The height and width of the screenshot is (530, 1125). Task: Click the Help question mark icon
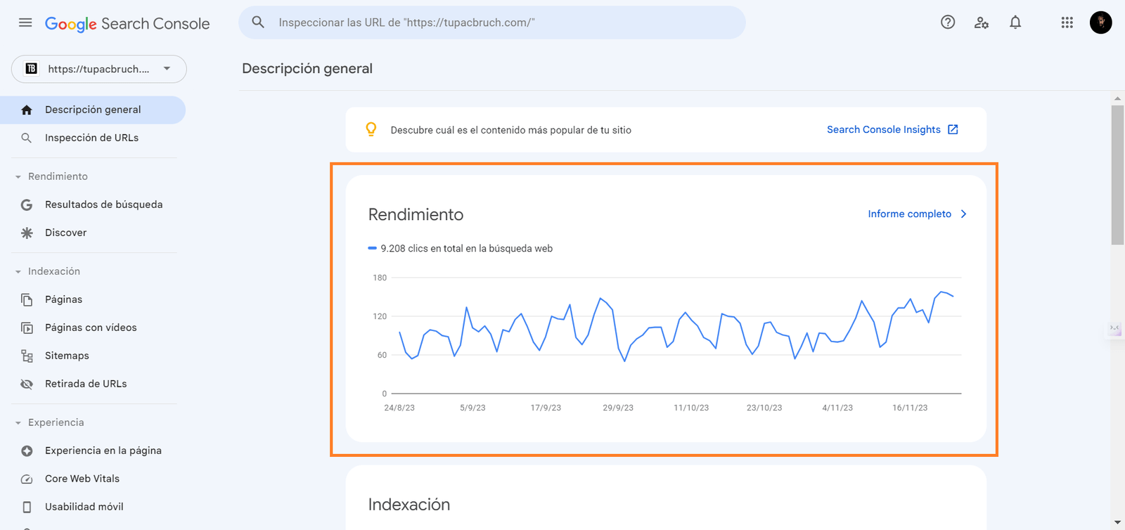pyautogui.click(x=948, y=22)
